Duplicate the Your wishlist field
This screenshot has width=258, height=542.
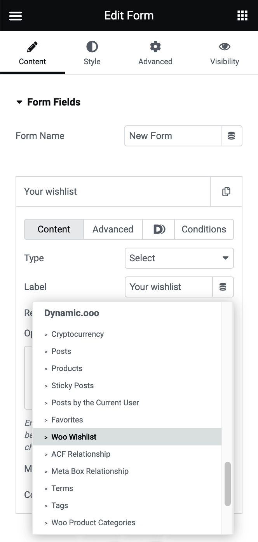click(x=226, y=191)
